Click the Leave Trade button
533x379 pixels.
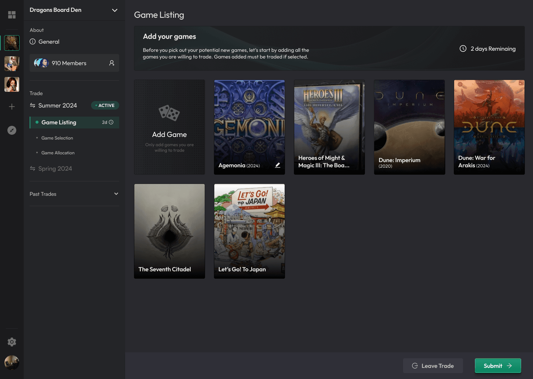pyautogui.click(x=433, y=366)
